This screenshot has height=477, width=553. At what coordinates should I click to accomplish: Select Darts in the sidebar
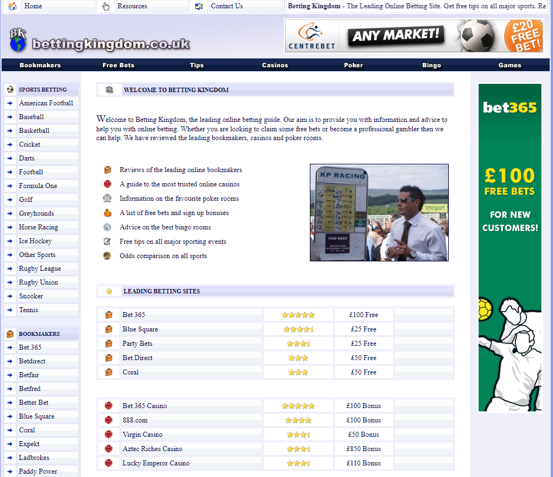tap(27, 158)
